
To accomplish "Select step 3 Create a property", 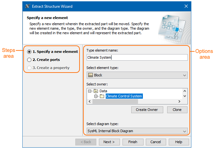I will pyautogui.click(x=29, y=68).
